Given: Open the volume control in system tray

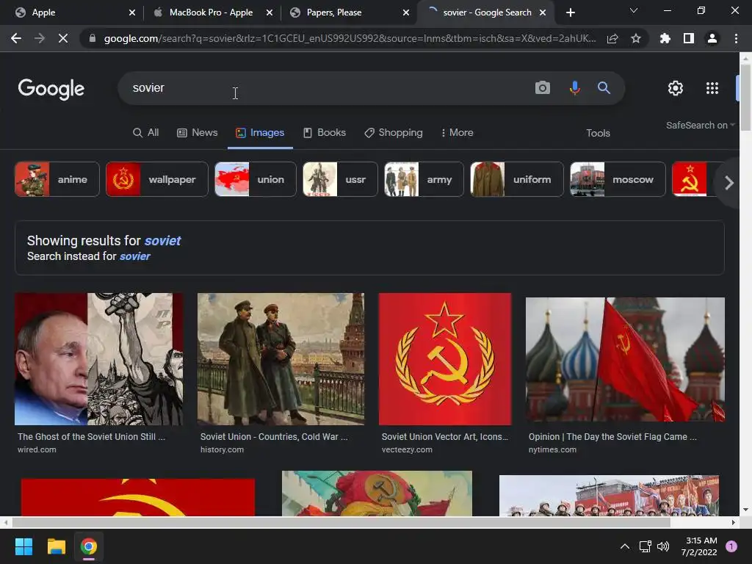Looking at the screenshot, I should (663, 546).
